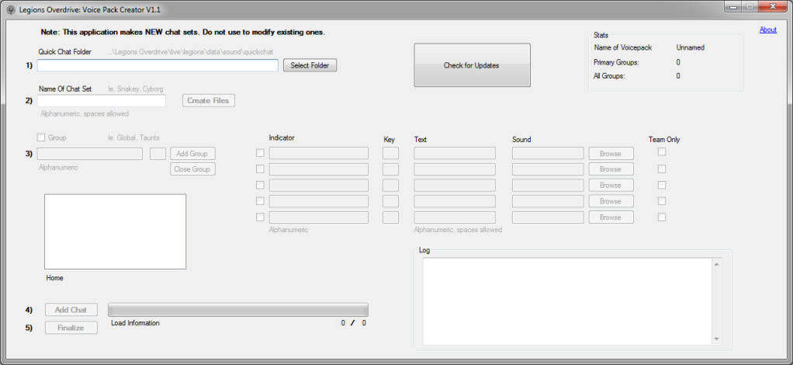Close the Voice Pack Creator window

772,6
